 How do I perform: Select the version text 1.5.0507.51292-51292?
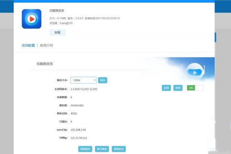(x=84, y=89)
